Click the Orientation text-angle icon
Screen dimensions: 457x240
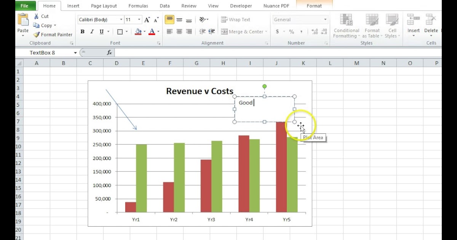(x=203, y=19)
